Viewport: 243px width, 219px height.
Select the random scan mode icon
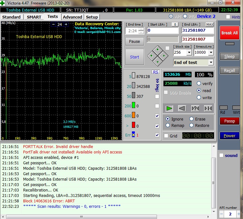(195, 108)
